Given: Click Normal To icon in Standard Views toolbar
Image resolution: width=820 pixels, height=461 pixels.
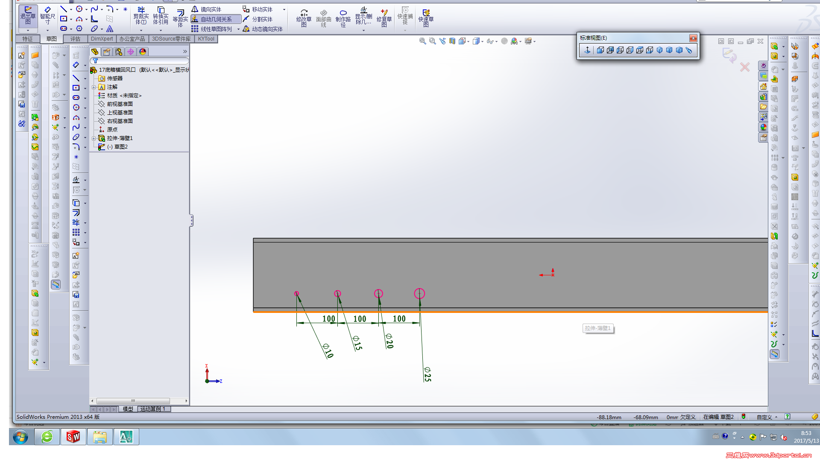Looking at the screenshot, I should click(587, 50).
